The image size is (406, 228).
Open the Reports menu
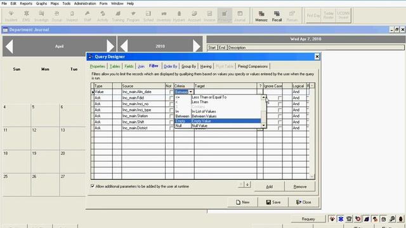click(x=26, y=4)
